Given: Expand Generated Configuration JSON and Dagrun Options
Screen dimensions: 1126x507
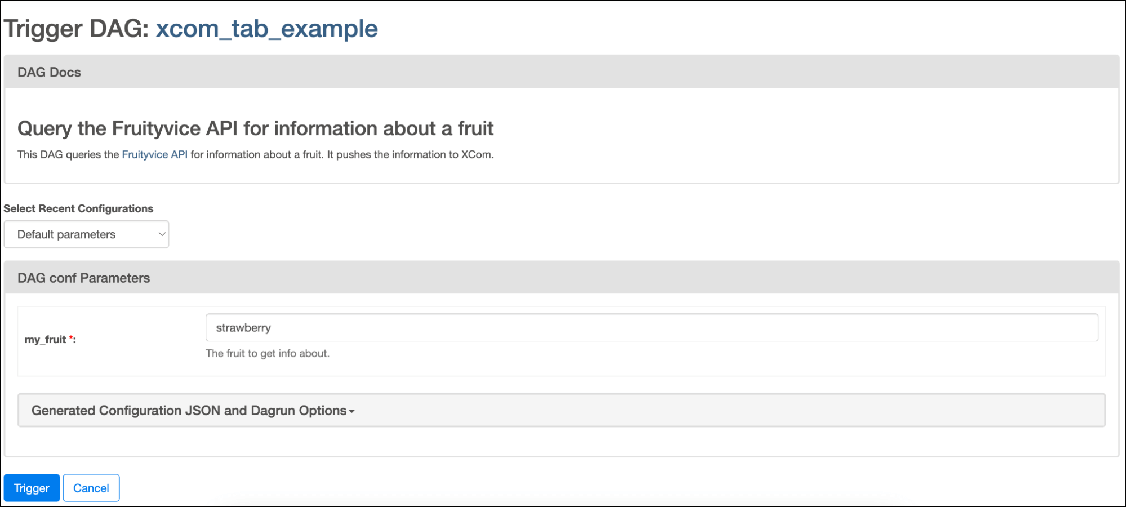Looking at the screenshot, I should pyautogui.click(x=189, y=411).
